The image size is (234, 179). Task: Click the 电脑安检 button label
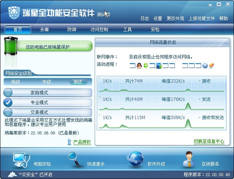(42, 164)
